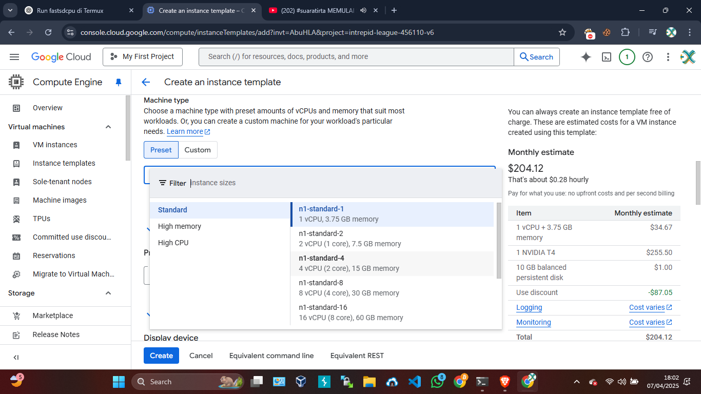Open the Logging link in cost table
Viewport: 701px width, 394px height.
pyautogui.click(x=529, y=308)
